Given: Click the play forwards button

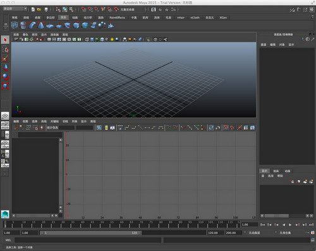Looking at the screenshot, I should point(290,225).
